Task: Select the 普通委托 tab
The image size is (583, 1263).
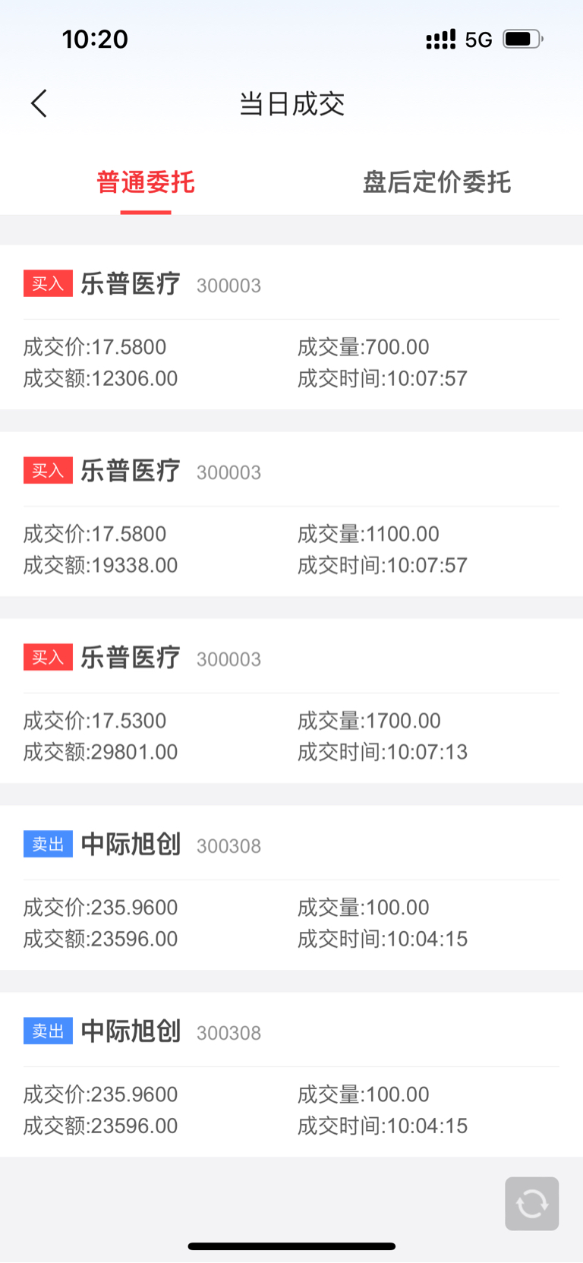Action: [x=146, y=182]
